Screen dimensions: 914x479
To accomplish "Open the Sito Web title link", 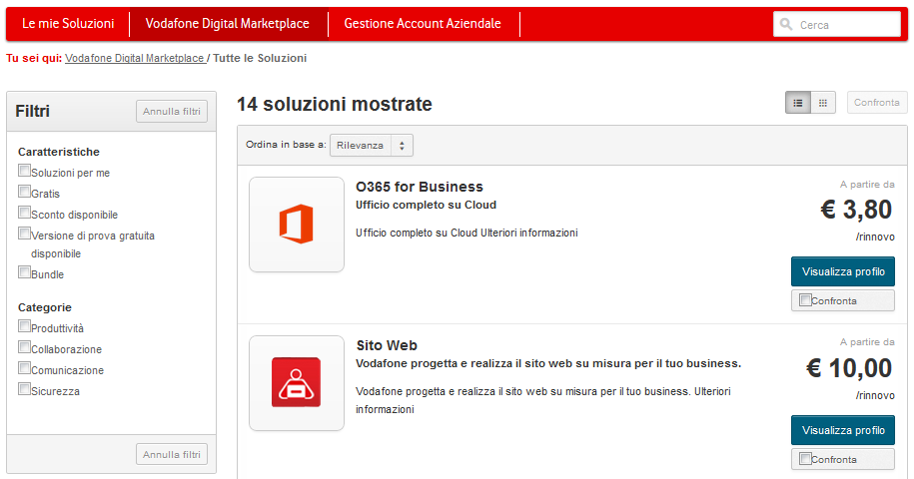I will pos(387,345).
